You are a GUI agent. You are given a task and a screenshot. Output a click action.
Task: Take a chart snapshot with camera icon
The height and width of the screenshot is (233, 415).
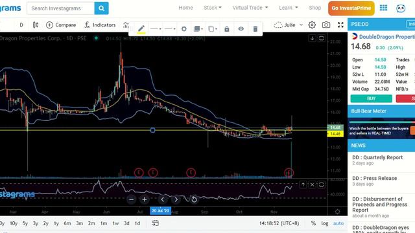point(326,25)
